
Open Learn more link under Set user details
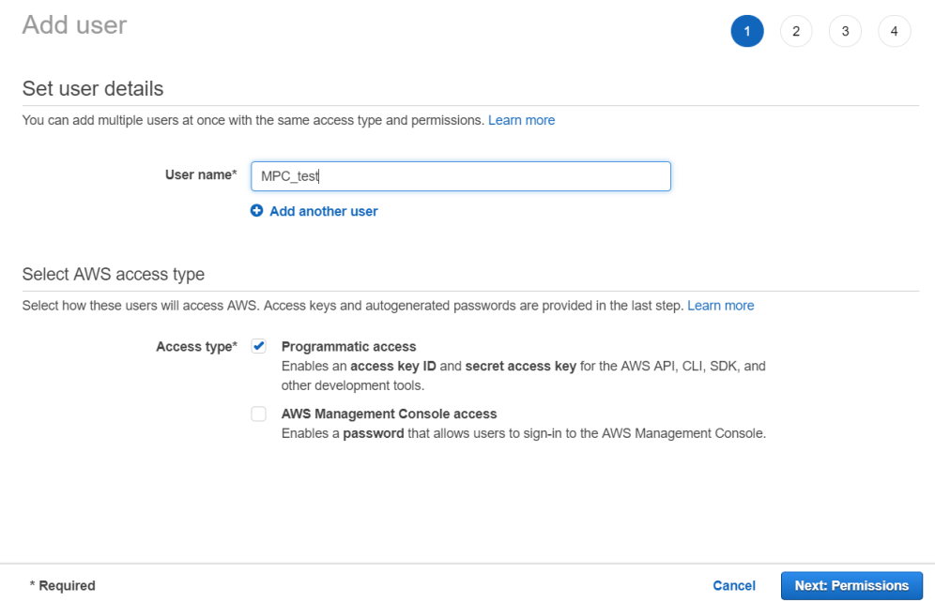pyautogui.click(x=521, y=120)
